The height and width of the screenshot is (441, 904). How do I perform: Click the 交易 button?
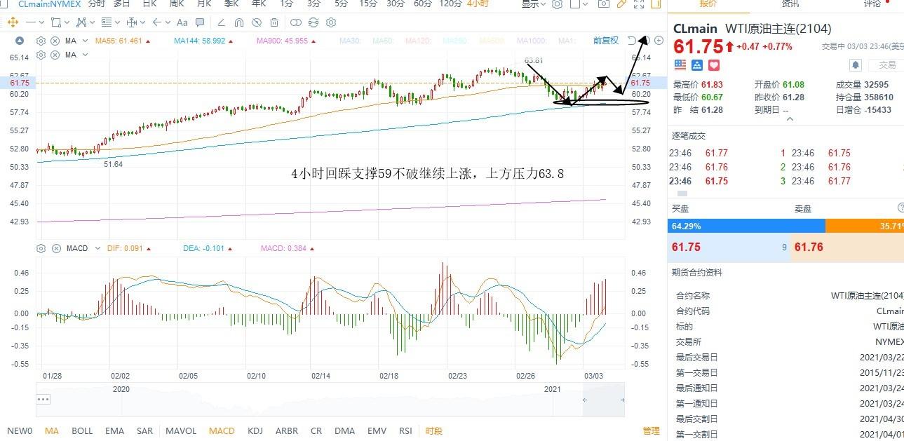pos(887,65)
